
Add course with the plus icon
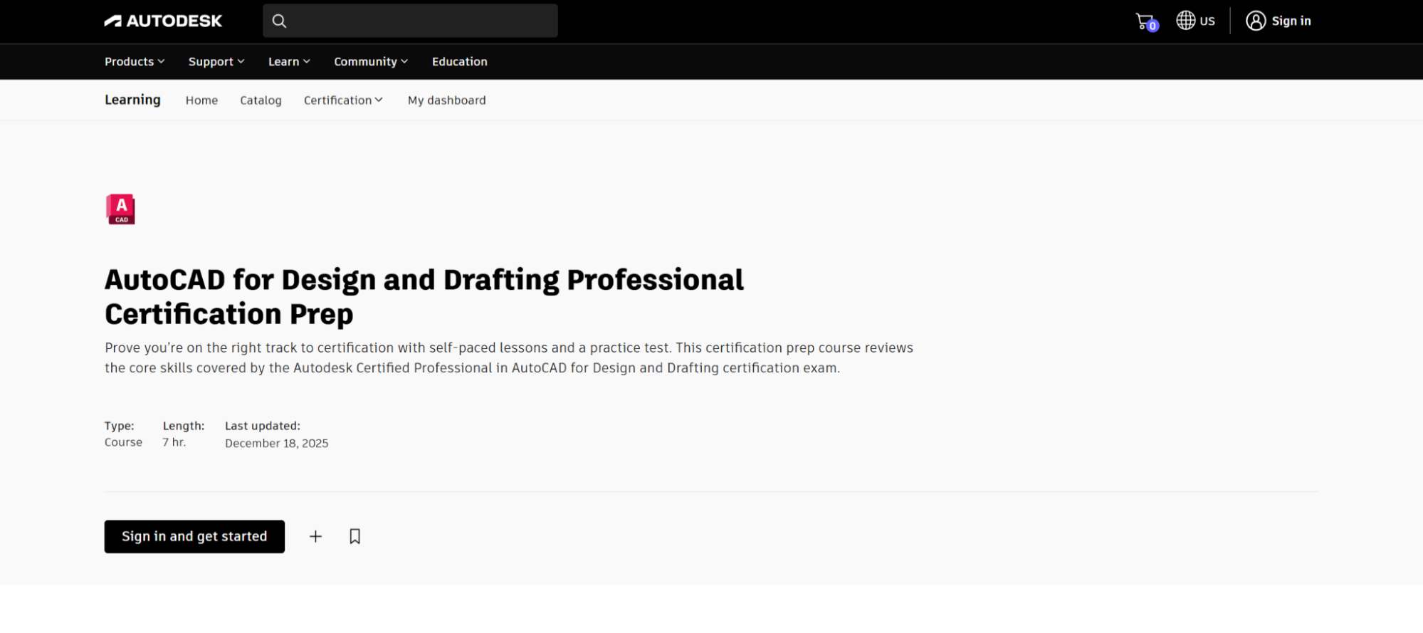(315, 536)
